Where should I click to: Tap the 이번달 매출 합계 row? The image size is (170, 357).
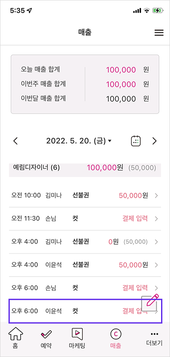point(85,99)
